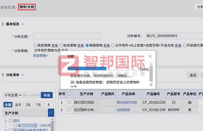Select the 标准策略 radio option
Image resolution: width=203 pixels, height=131 pixels.
click(61, 45)
